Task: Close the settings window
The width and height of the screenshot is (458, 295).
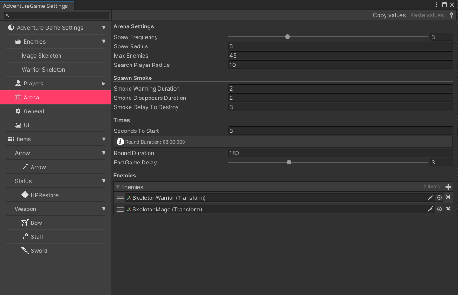Action: click(452, 5)
